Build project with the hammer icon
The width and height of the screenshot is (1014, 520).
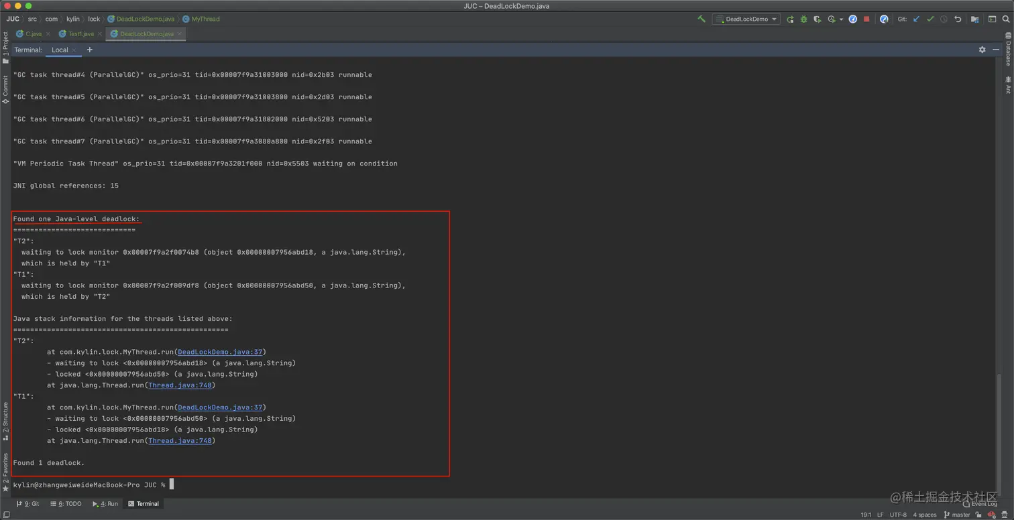click(701, 19)
